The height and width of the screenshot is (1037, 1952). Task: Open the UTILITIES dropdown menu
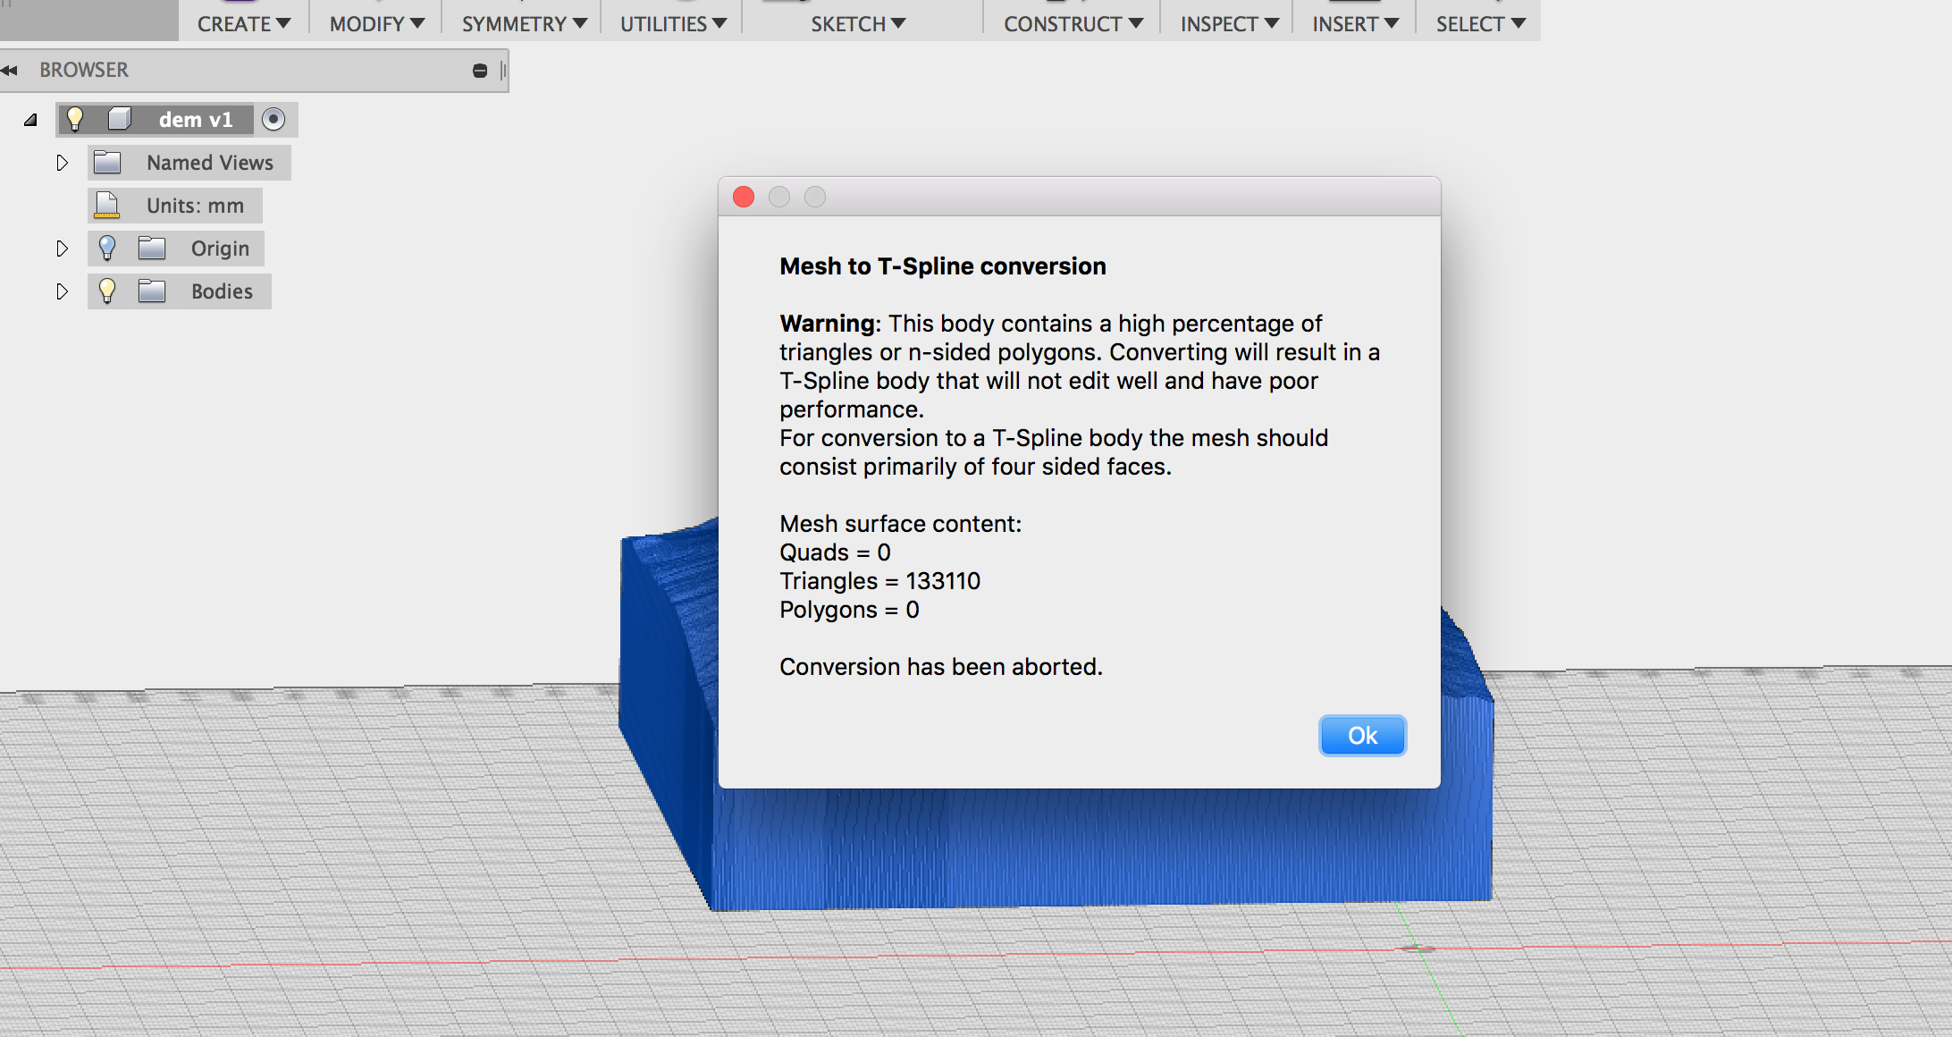(673, 24)
